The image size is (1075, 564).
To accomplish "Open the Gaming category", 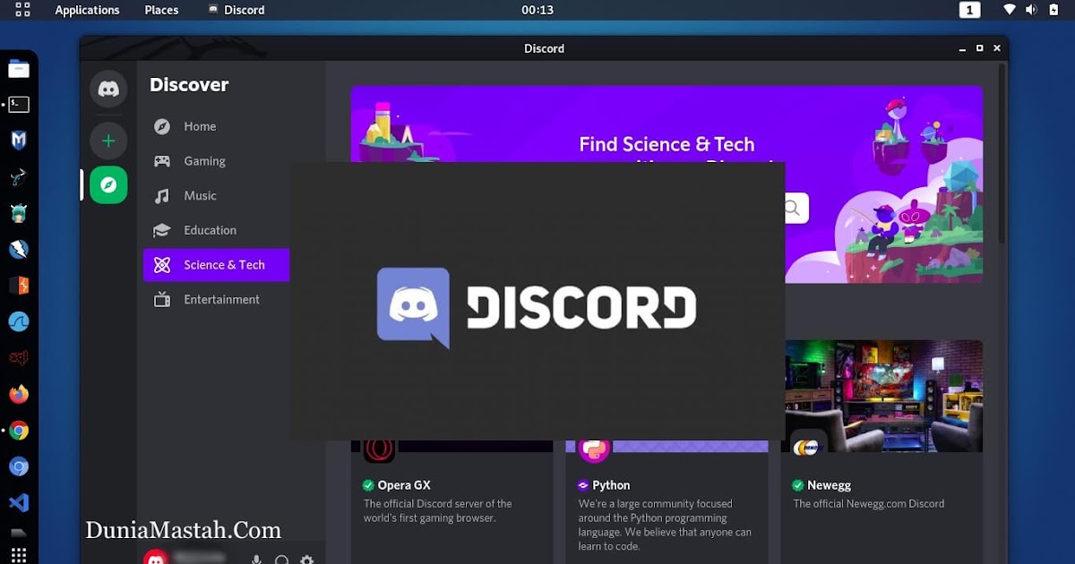I will 216,161.
